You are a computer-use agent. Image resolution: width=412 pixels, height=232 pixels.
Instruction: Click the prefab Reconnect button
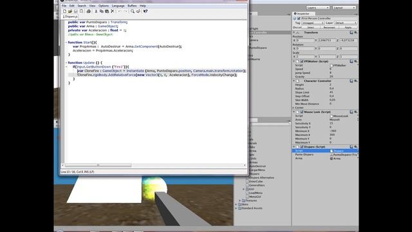pos(329,27)
